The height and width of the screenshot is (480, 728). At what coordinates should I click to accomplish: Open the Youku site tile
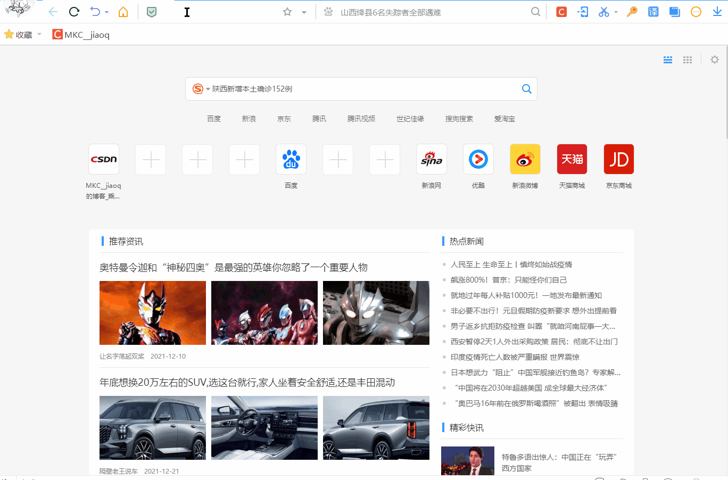click(478, 159)
